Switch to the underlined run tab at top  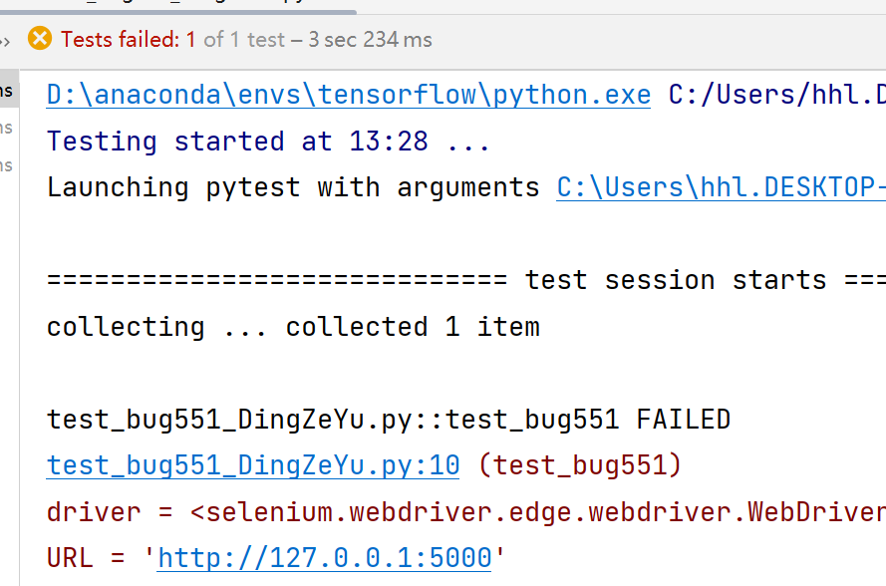point(179,8)
